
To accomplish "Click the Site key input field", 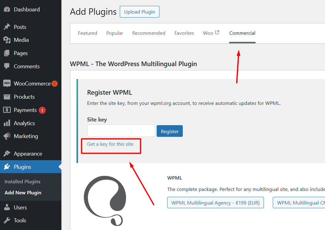I will pos(121,131).
